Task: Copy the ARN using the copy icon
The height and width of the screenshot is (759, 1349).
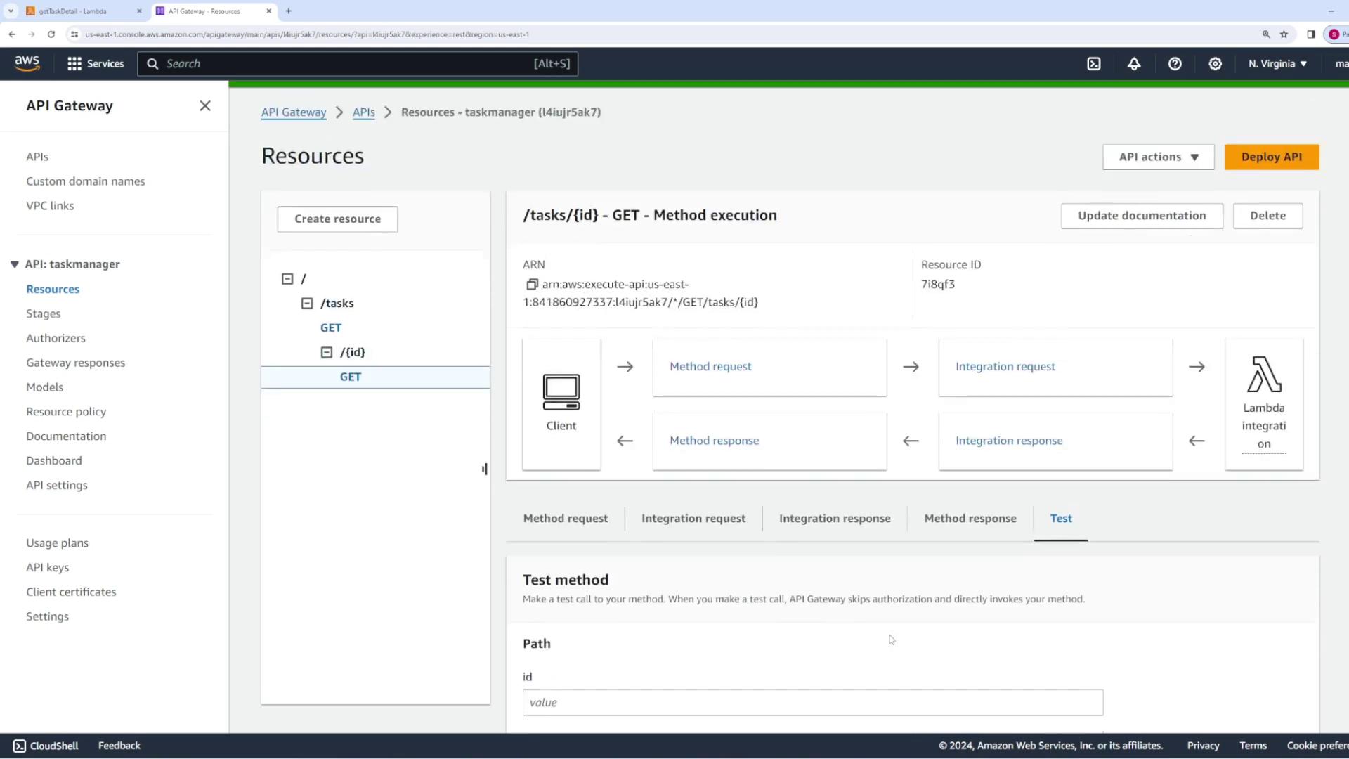Action: pyautogui.click(x=532, y=285)
